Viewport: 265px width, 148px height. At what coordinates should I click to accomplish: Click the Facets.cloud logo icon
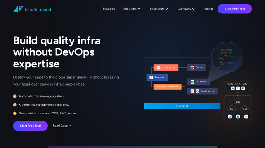point(18,9)
